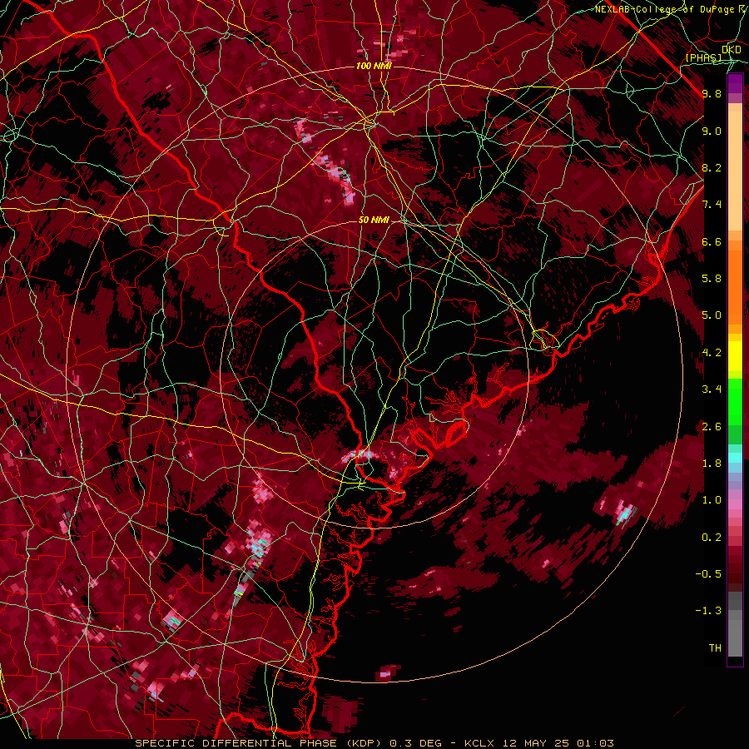Click the 6.6 value on the color scale

(x=712, y=242)
